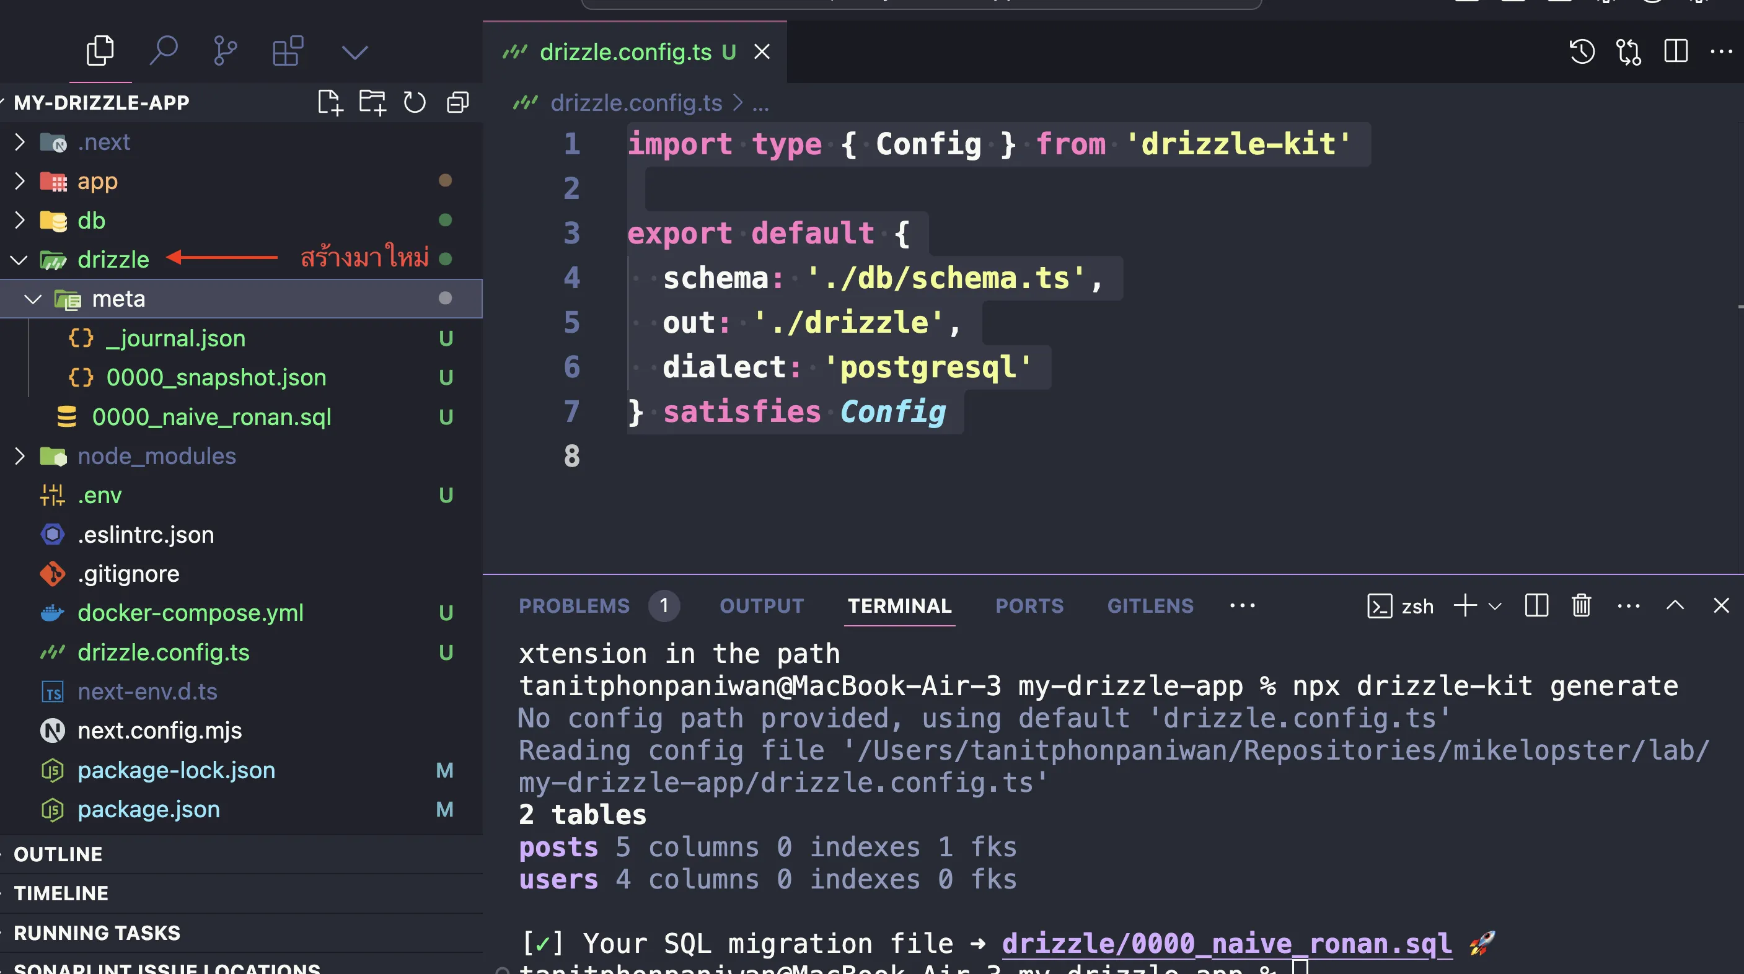The height and width of the screenshot is (974, 1744).
Task: Open the .env file
Action: pyautogui.click(x=241, y=496)
